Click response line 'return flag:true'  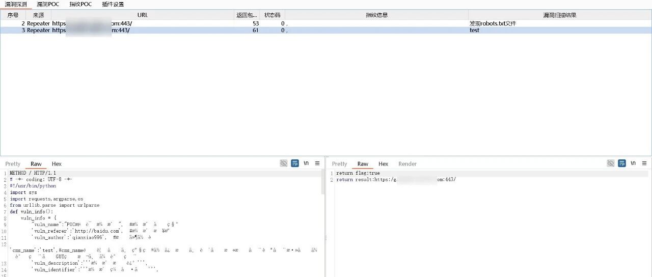click(358, 173)
